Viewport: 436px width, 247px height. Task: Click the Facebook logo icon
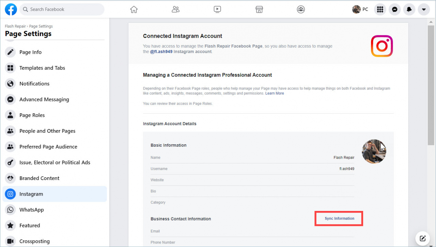pos(11,10)
